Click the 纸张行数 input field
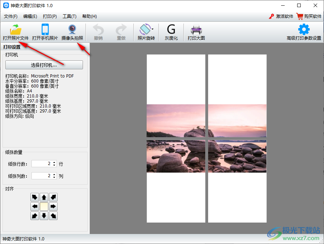 [41, 164]
